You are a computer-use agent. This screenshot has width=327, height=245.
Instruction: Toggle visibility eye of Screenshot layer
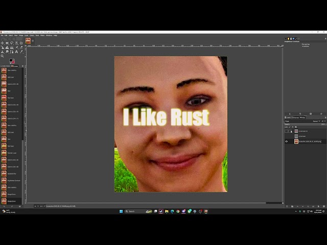tap(287, 141)
